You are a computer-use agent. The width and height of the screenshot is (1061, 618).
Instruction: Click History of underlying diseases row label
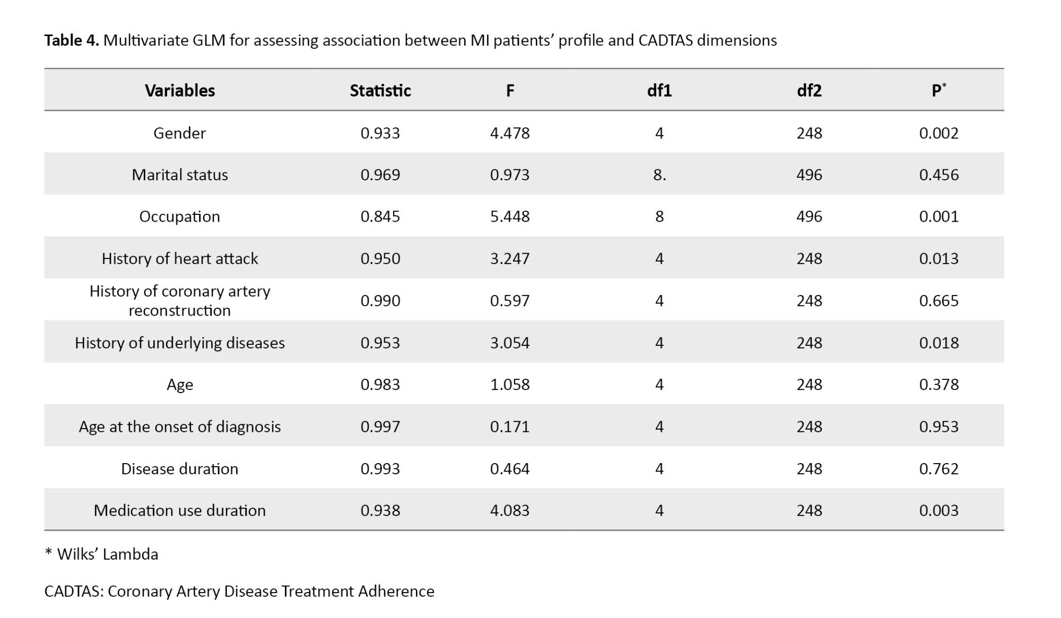point(180,343)
